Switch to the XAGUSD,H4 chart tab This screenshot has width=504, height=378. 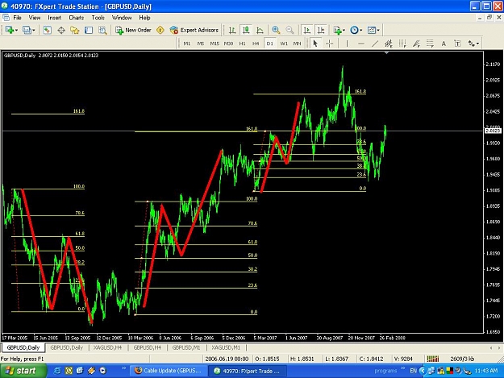tap(108, 347)
